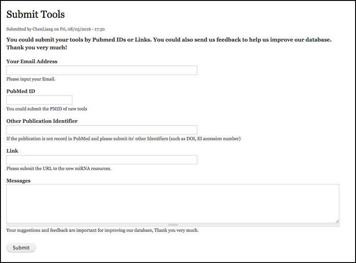The width and height of the screenshot is (356, 263).
Task: Click the Messages box corner resize grip
Action: pyautogui.click(x=337, y=221)
